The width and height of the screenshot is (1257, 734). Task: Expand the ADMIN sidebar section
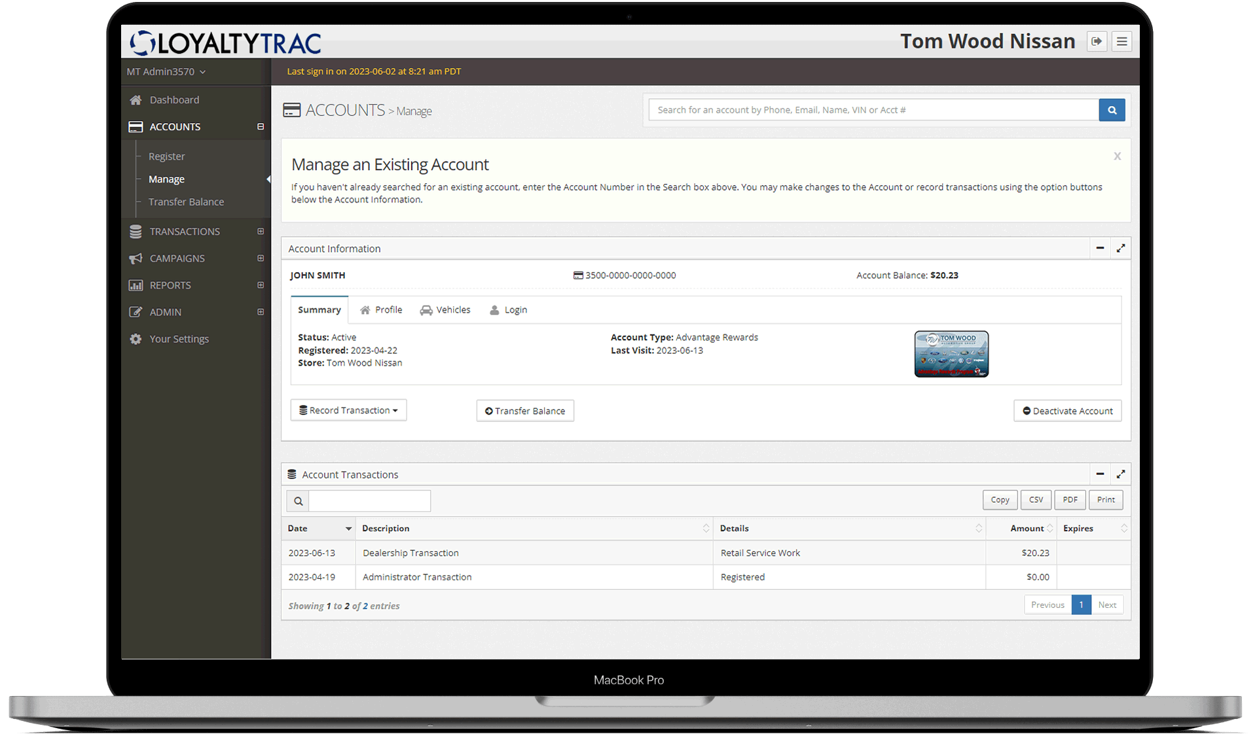click(x=261, y=312)
